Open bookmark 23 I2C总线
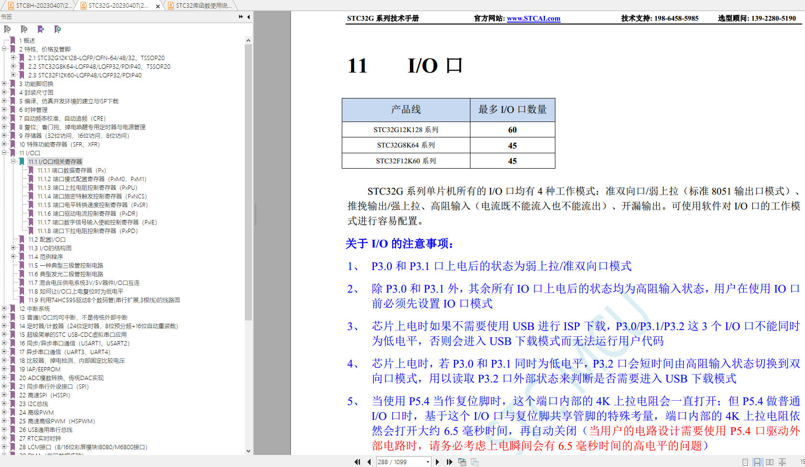This screenshot has height=467, width=805. click(34, 404)
